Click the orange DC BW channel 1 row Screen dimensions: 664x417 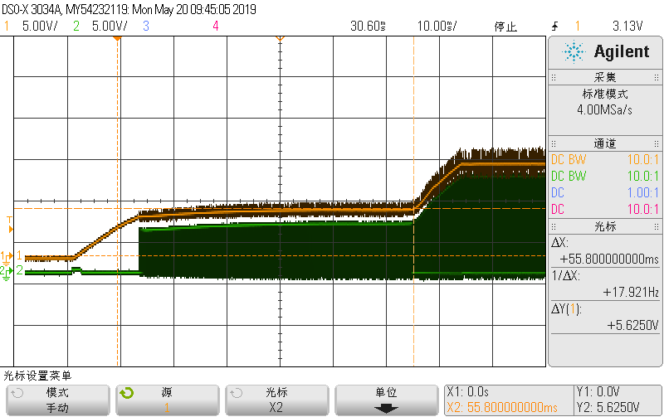click(605, 160)
